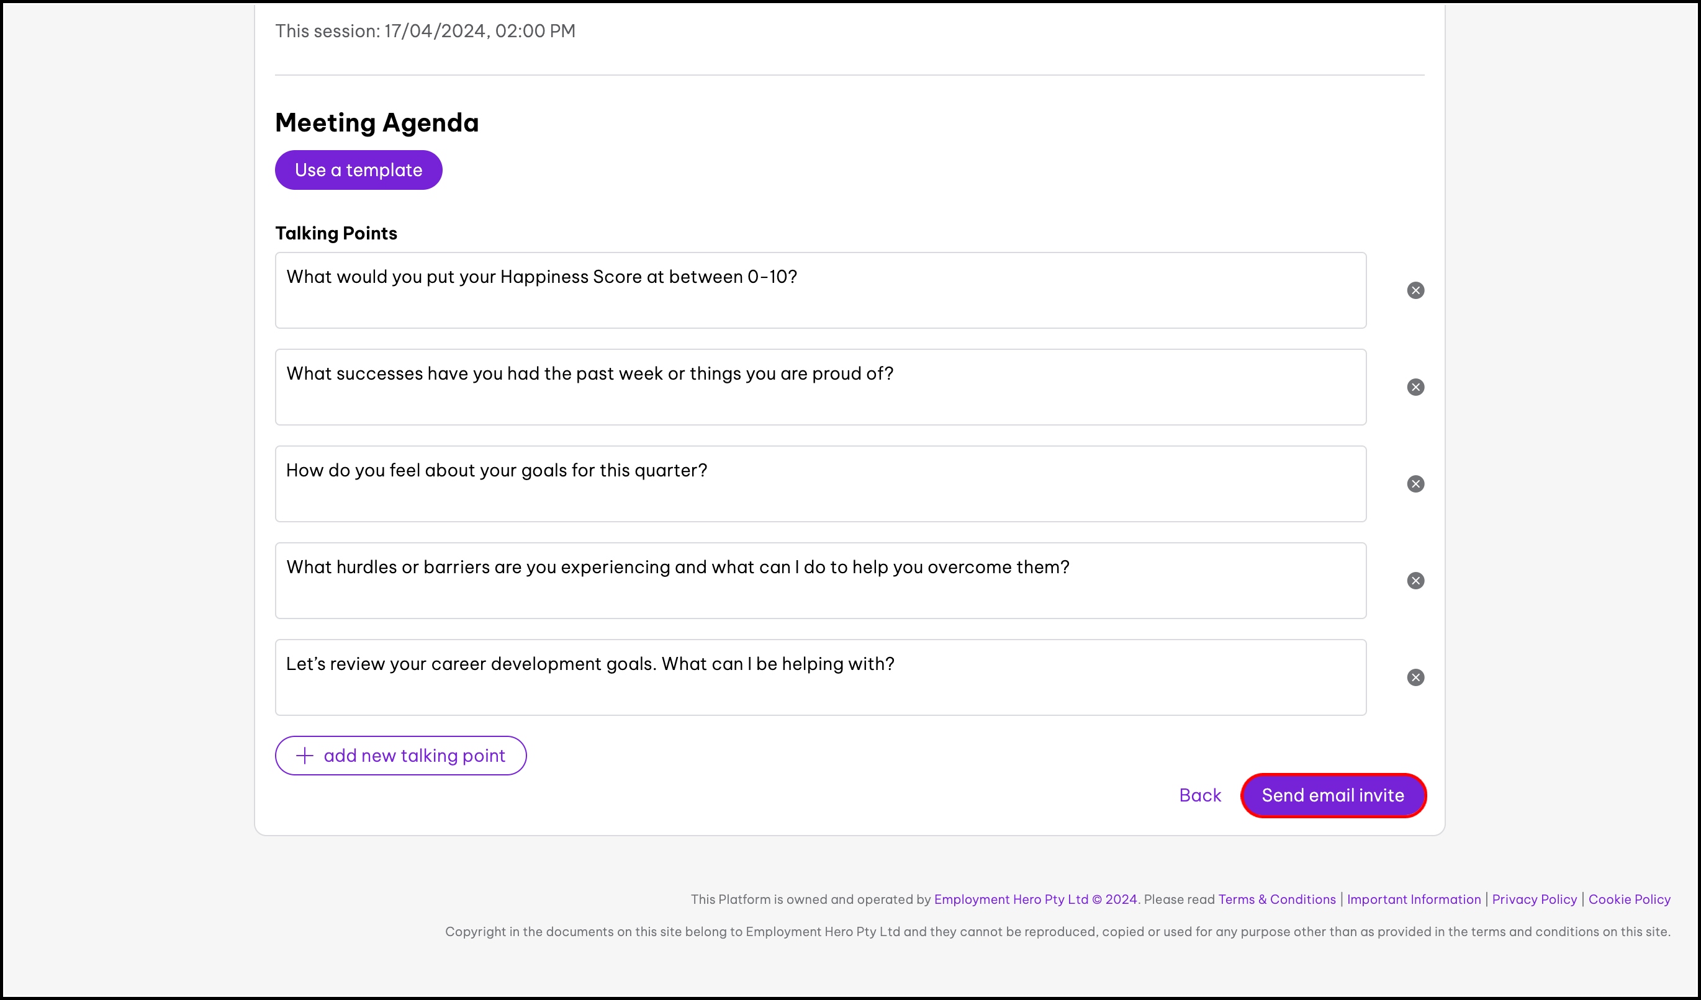The image size is (1701, 1000).
Task: Click add new talking point button
Action: 414,755
